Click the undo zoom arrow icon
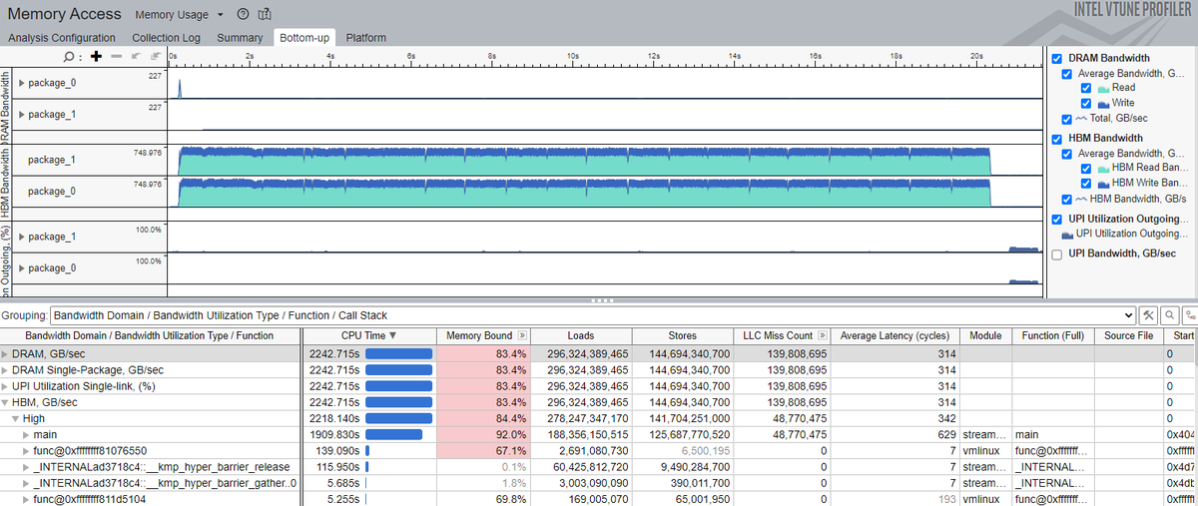This screenshot has height=506, width=1198. (x=136, y=57)
